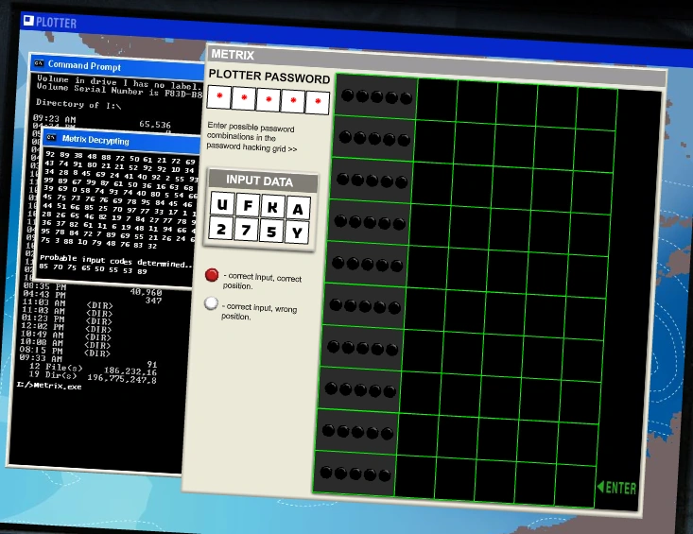This screenshot has height=534, width=693.
Task: Click the PLOTTER PASSWORD heading
Action: 269,77
